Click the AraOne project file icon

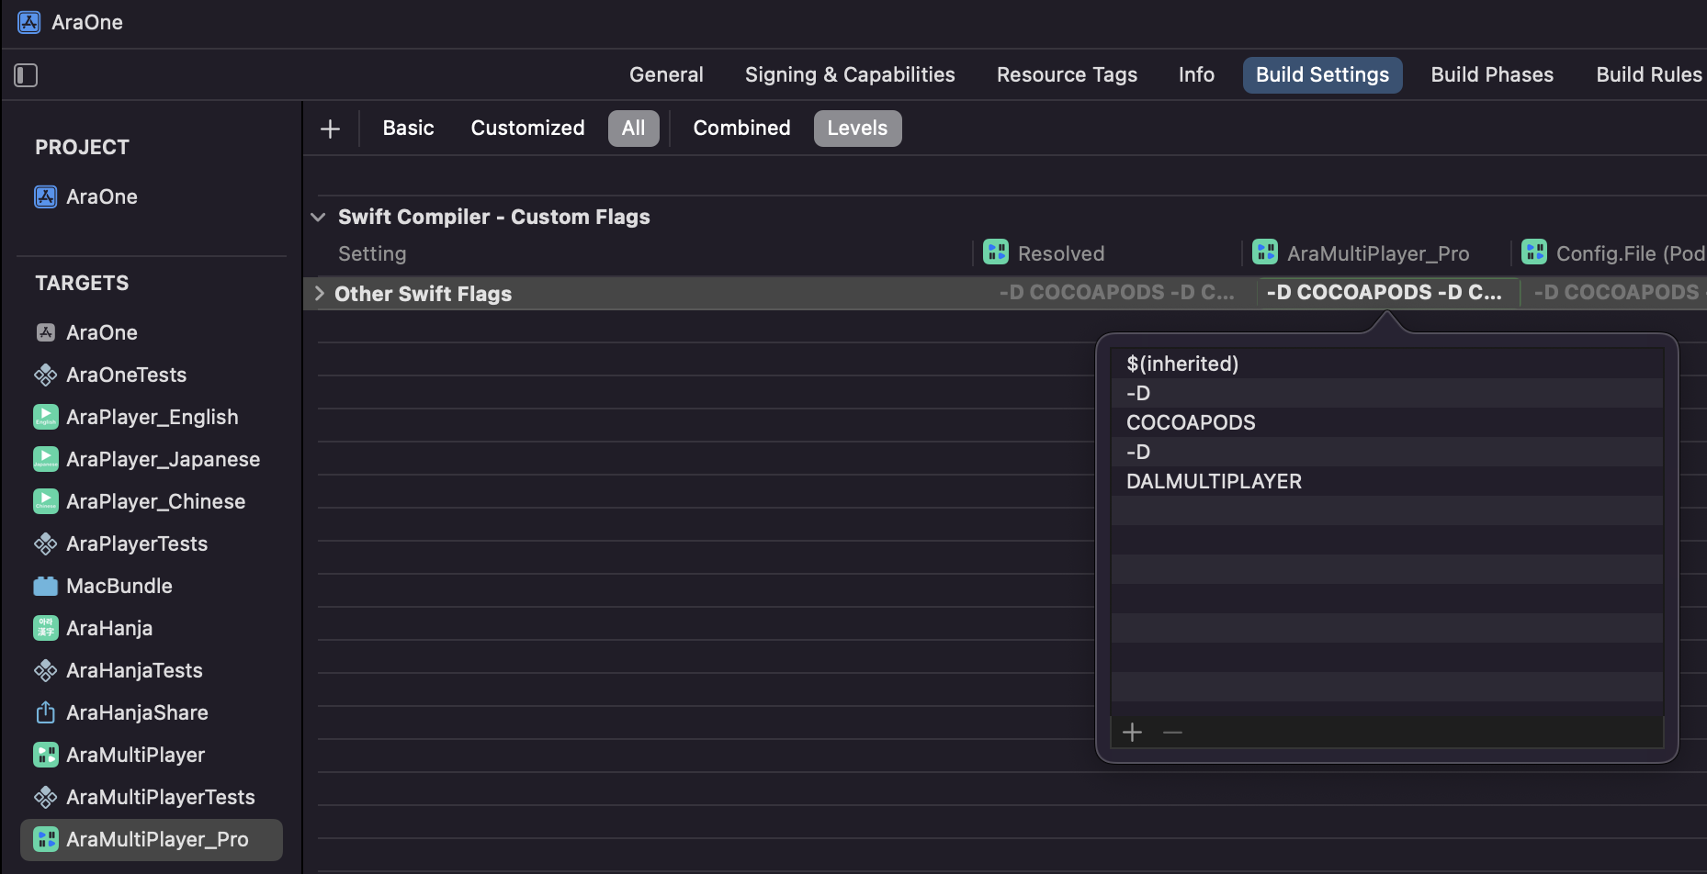[46, 196]
